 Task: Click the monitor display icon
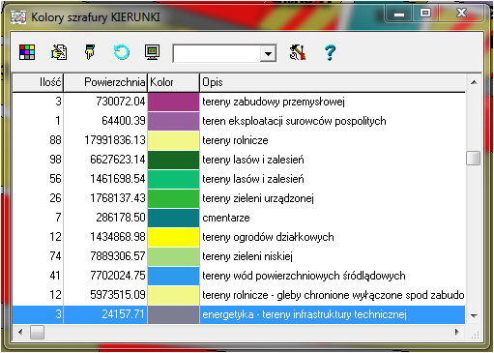(153, 52)
